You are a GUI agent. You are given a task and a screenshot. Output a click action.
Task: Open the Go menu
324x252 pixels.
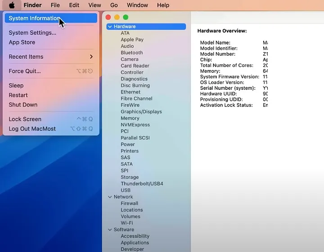tap(114, 5)
